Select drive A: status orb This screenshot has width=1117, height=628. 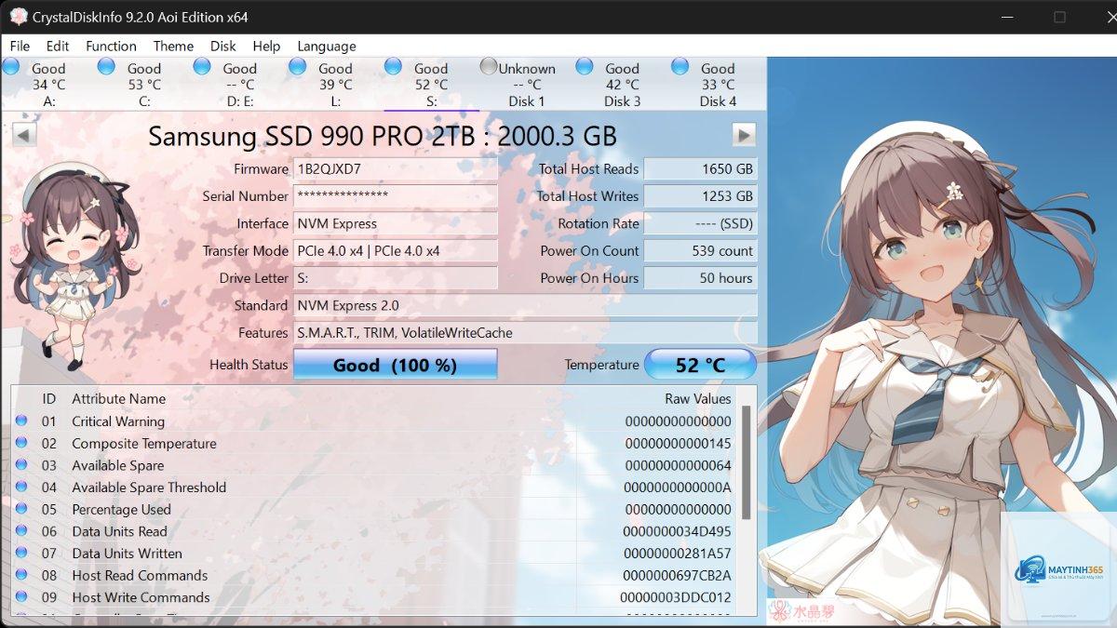click(x=11, y=67)
